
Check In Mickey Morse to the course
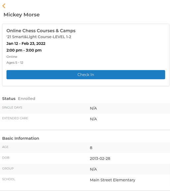tap(86, 75)
